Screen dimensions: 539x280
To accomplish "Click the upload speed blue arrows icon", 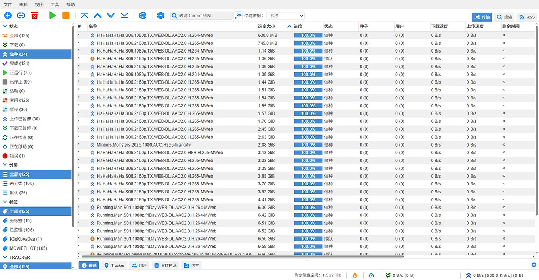I will 468,275.
